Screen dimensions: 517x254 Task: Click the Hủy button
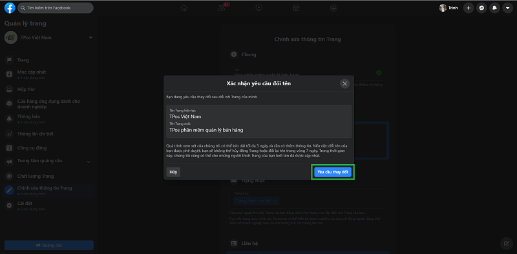(173, 172)
